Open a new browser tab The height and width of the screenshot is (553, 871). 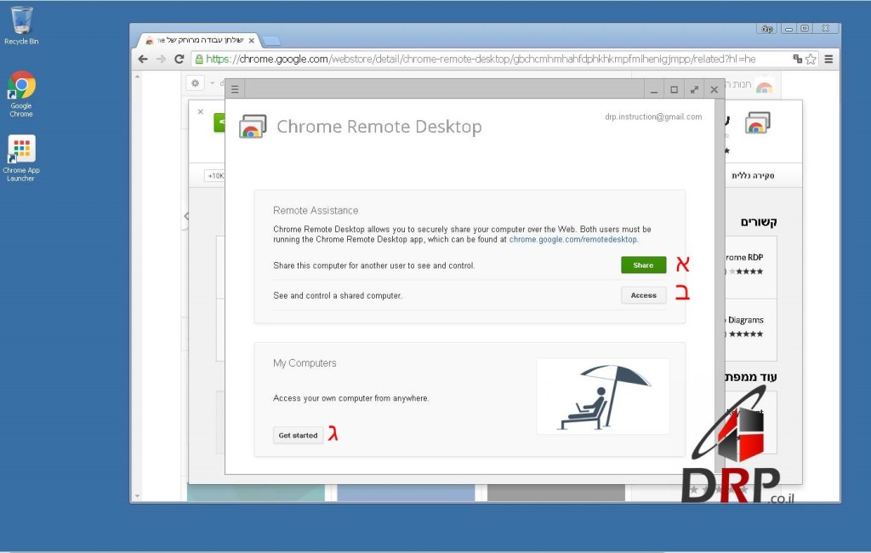click(270, 40)
